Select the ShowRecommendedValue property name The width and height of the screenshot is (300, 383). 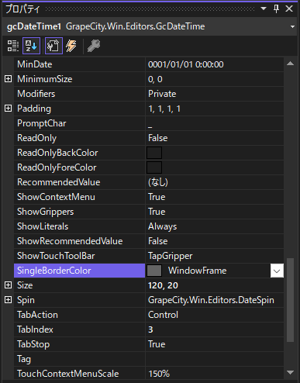point(70,241)
